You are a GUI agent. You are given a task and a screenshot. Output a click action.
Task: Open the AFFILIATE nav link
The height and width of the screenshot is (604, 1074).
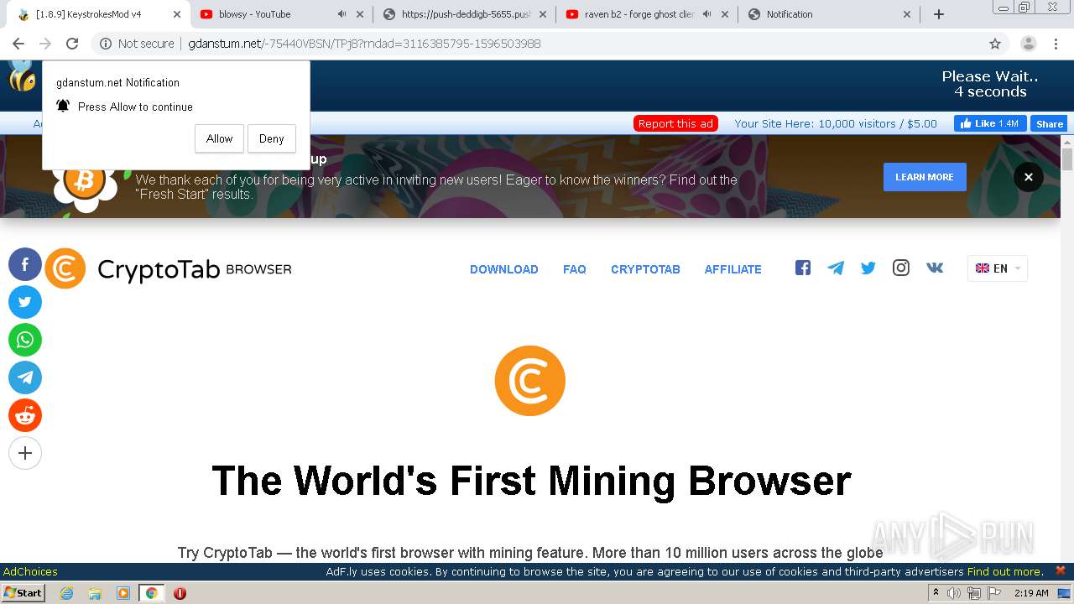[x=733, y=269]
